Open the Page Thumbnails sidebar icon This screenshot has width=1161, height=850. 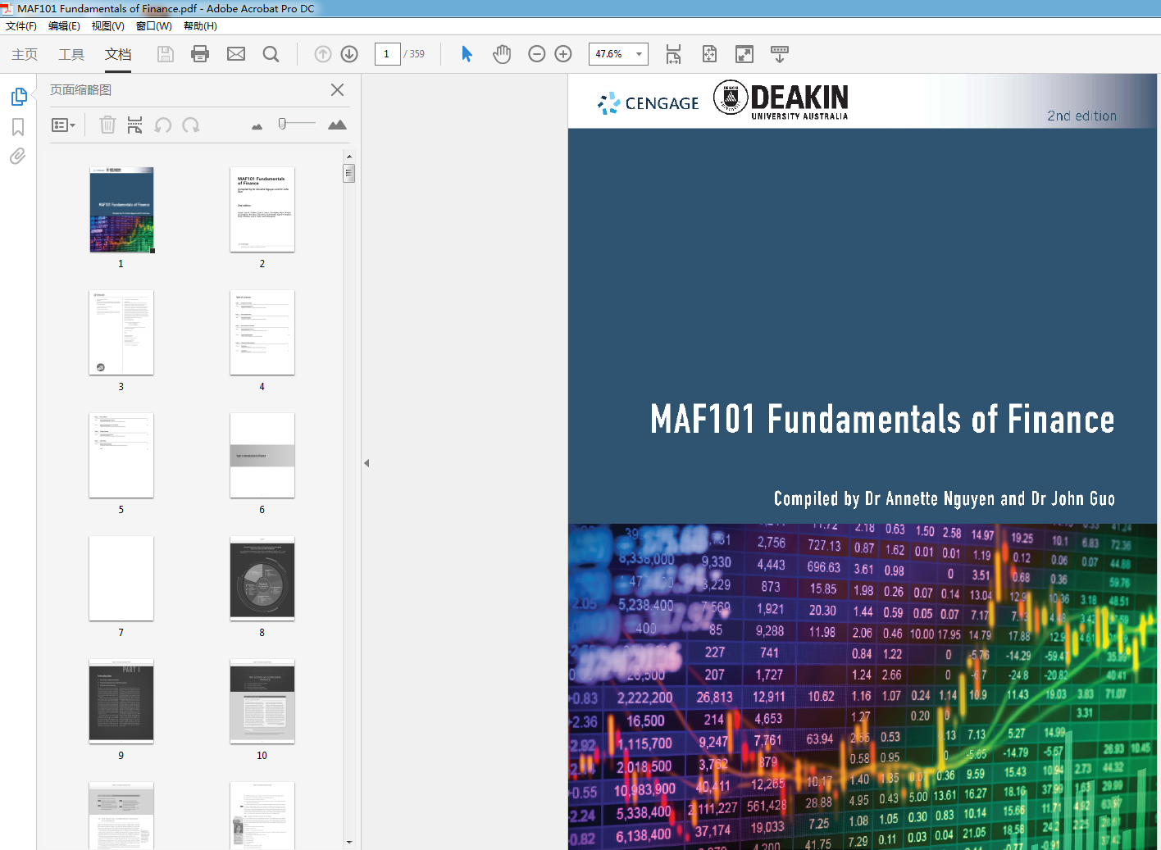[x=19, y=97]
